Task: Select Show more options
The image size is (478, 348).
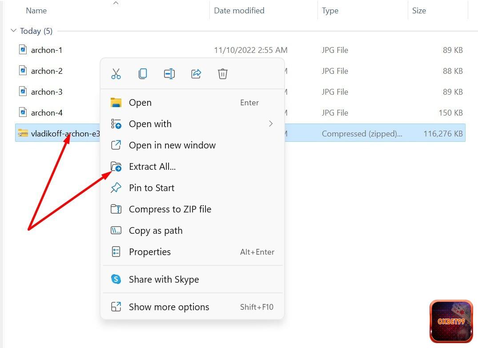Action: pyautogui.click(x=192, y=307)
